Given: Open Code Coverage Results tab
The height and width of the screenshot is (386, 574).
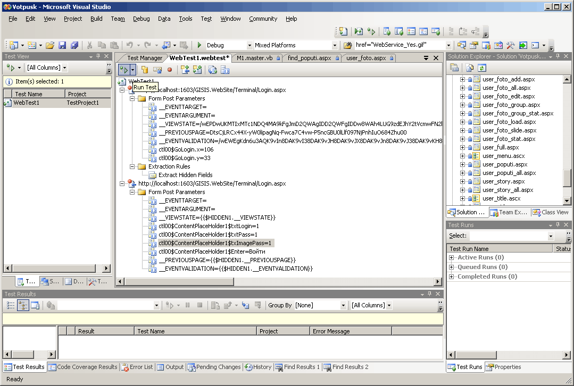Looking at the screenshot, I should tap(83, 367).
